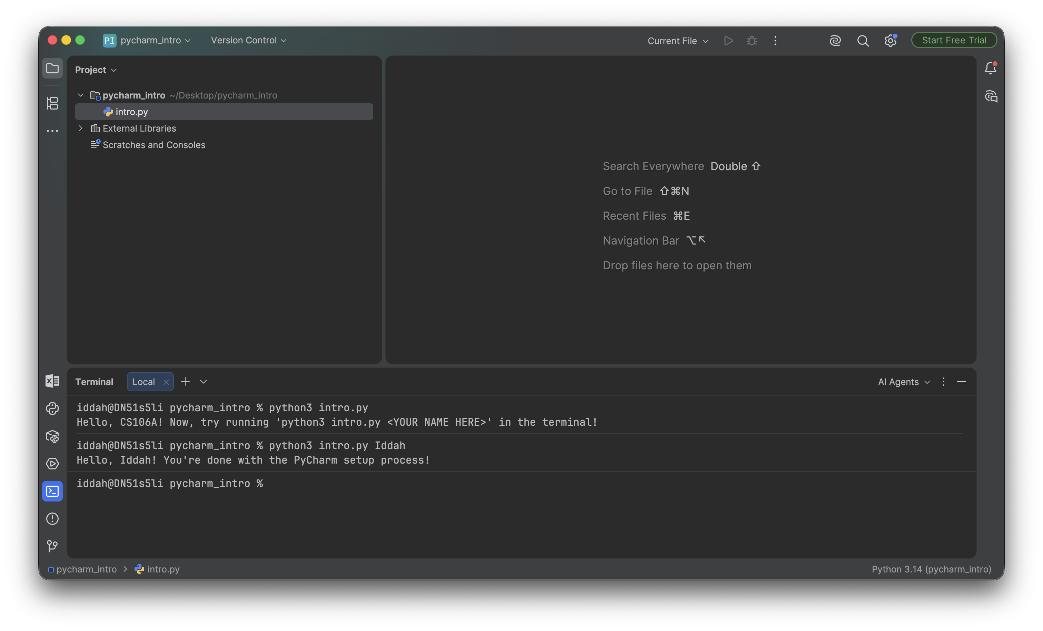Viewport: 1043px width, 631px height.
Task: Click Start Free Trial button
Action: coord(954,40)
